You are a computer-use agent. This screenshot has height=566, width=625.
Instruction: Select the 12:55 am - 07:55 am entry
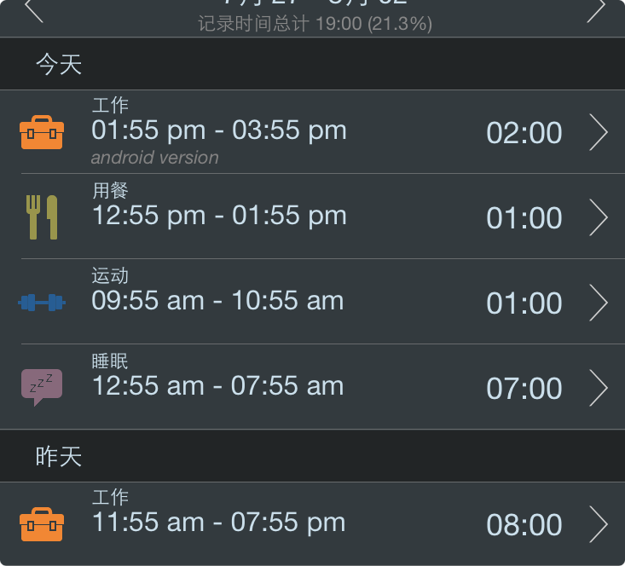pos(312,387)
